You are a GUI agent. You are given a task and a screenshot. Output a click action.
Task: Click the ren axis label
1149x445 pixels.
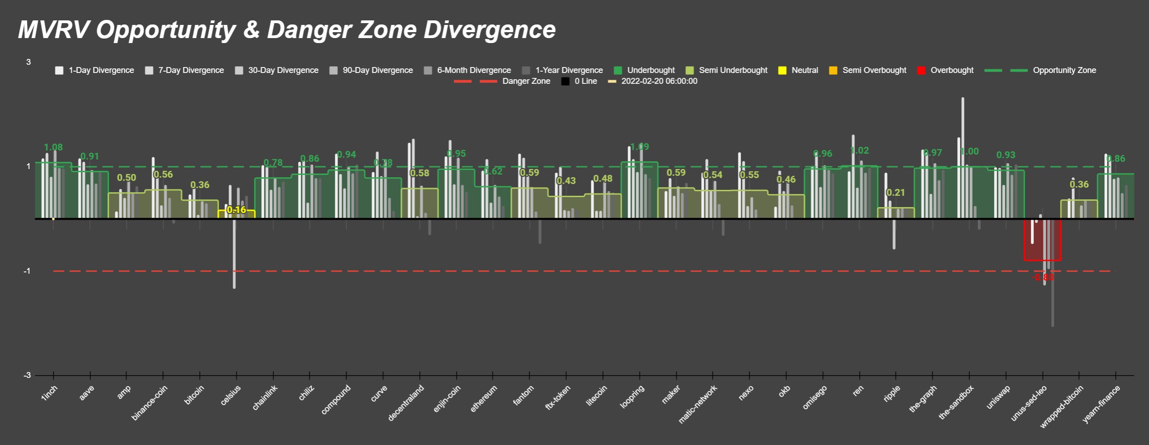point(858,391)
